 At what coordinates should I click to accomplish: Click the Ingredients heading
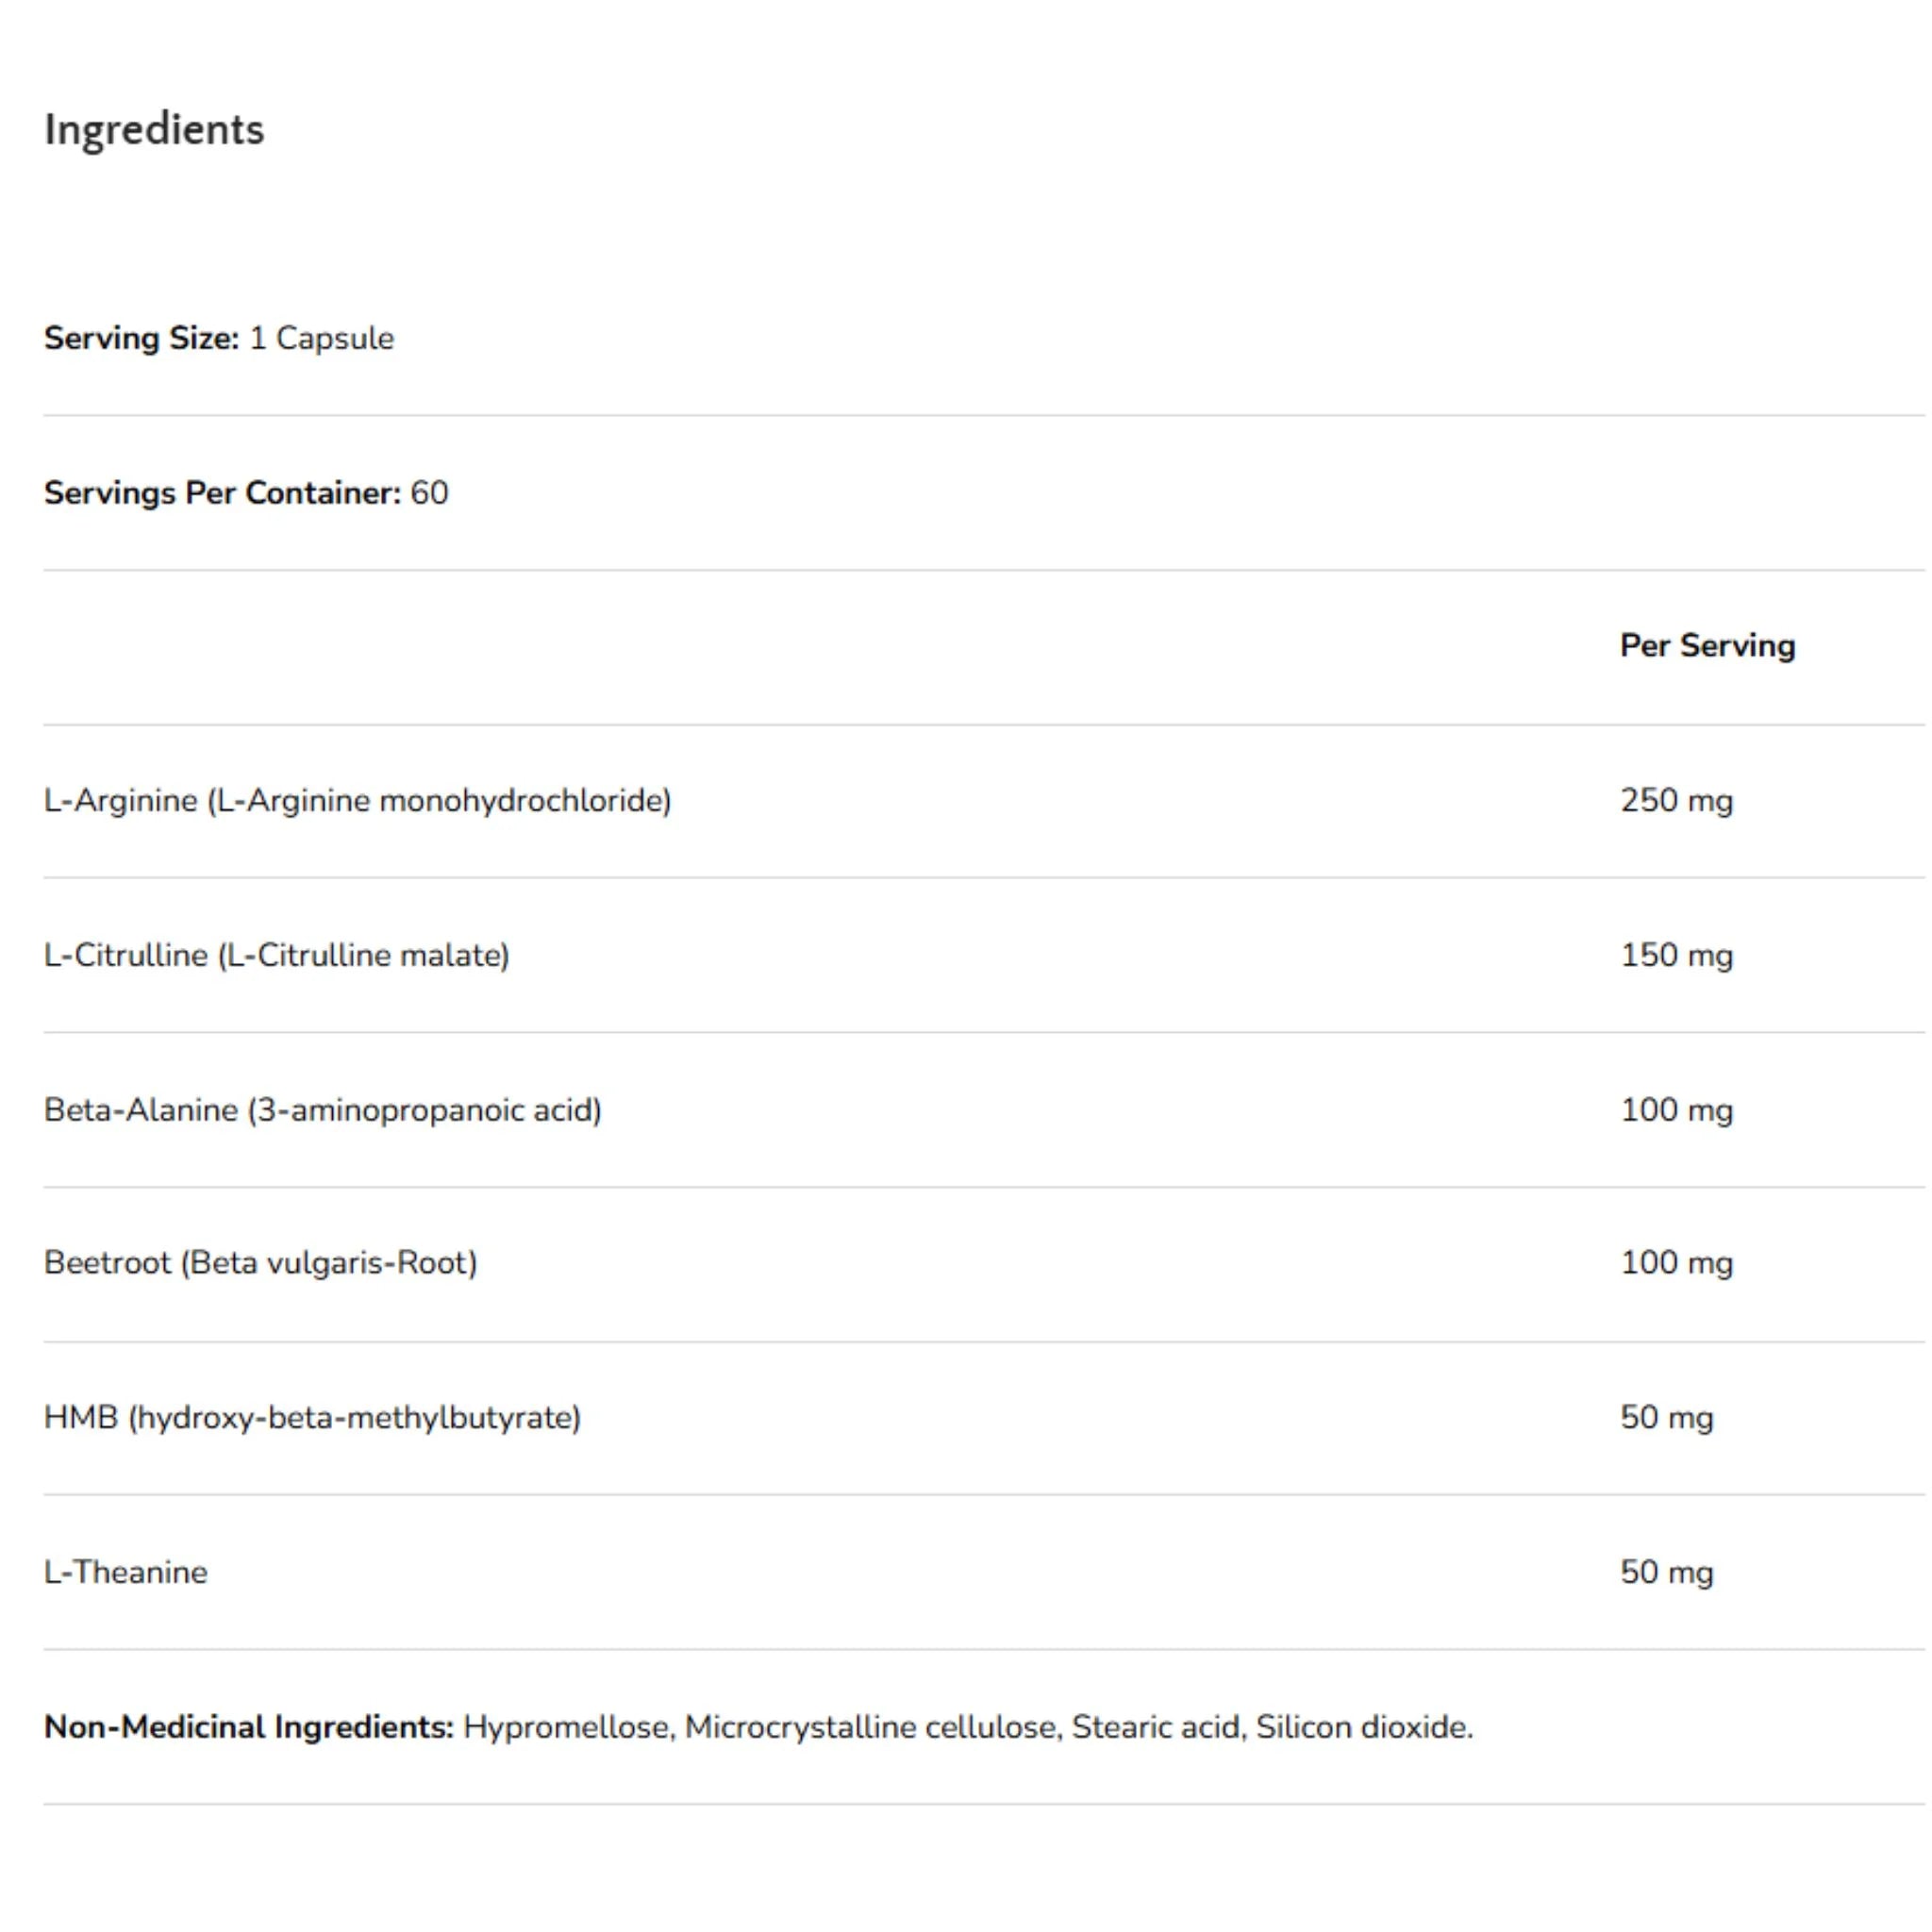pos(154,130)
